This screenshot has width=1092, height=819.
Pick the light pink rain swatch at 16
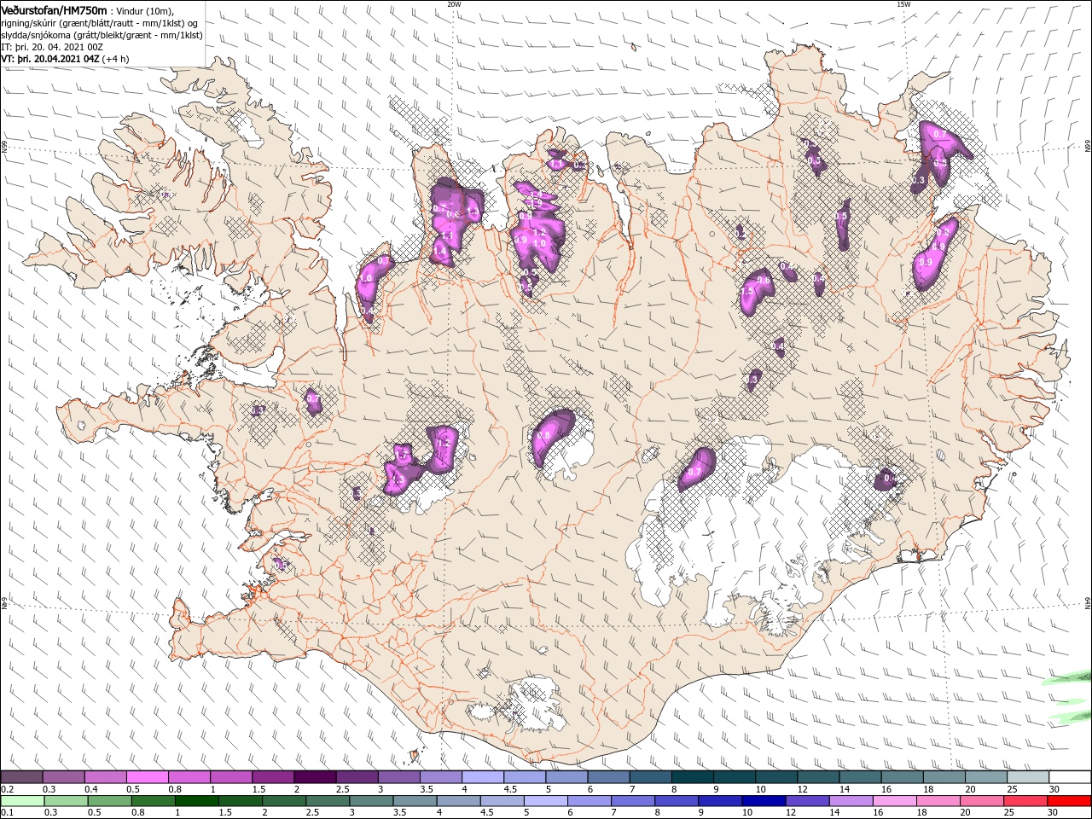896,801
